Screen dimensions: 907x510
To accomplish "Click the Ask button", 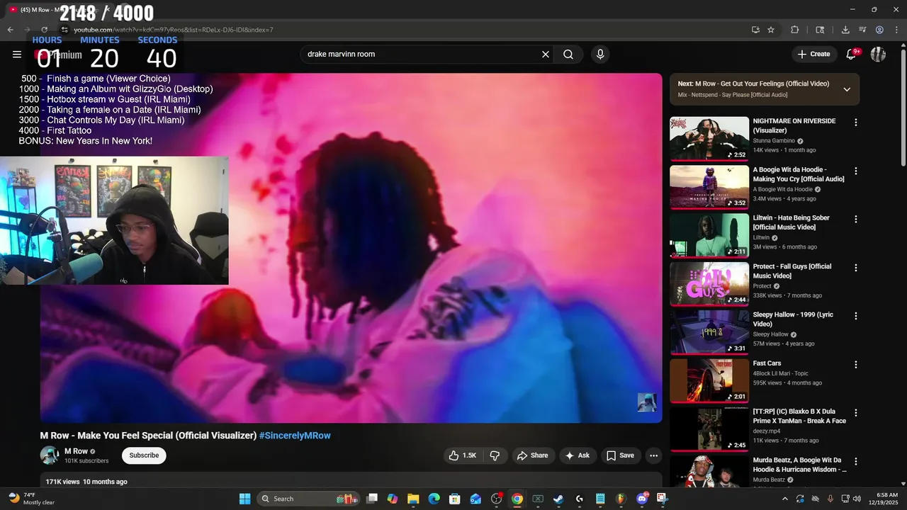I will coord(577,455).
